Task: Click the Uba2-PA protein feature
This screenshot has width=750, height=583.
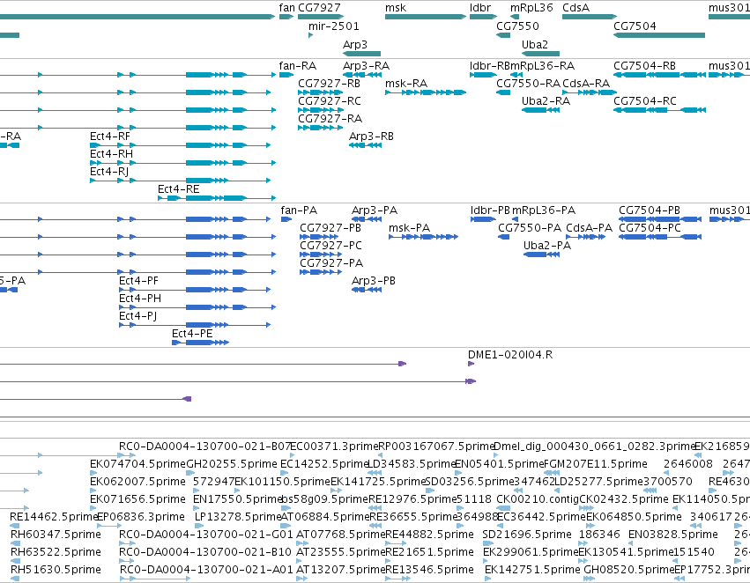Action: tap(541, 255)
